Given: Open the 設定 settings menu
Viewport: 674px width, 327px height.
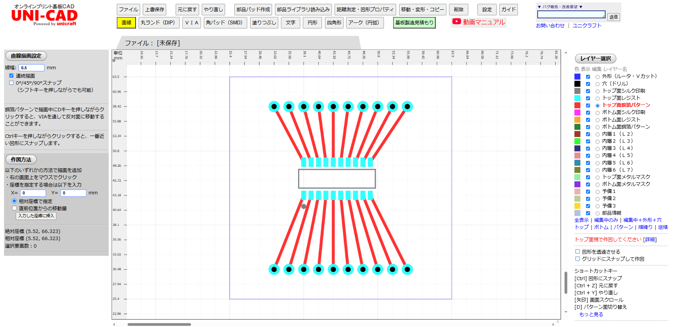Looking at the screenshot, I should [487, 10].
